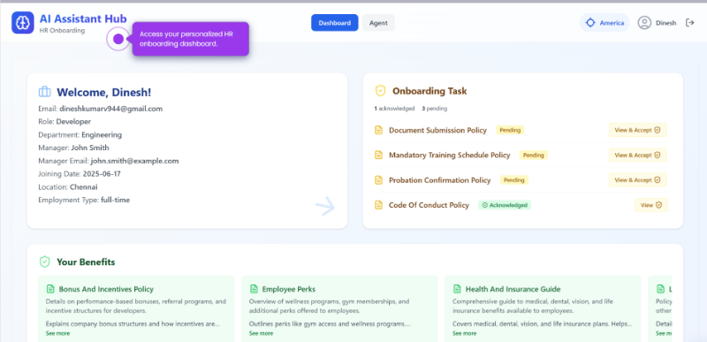The width and height of the screenshot is (707, 342).
Task: Click the 3 pending counter
Action: 435,109
